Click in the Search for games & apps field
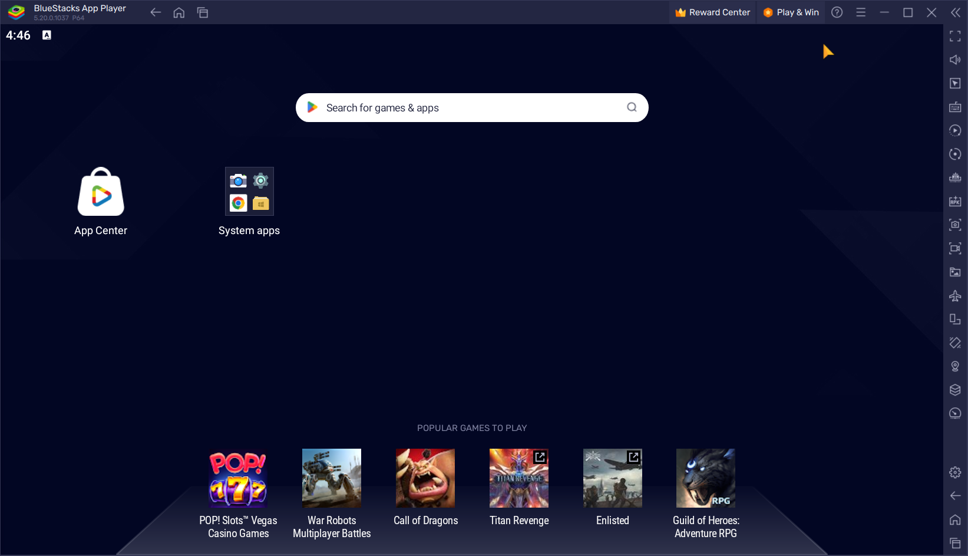 [472, 107]
